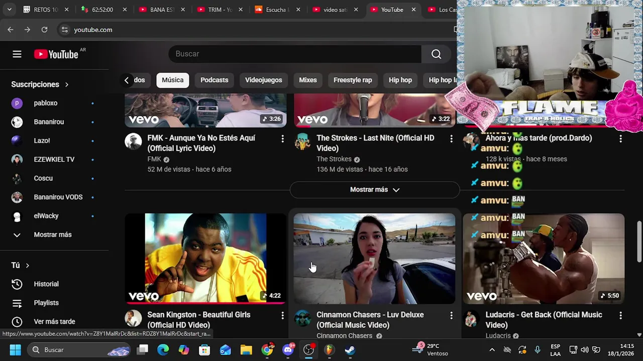Open site information icon beside youtube.com
643x361 pixels.
64,30
